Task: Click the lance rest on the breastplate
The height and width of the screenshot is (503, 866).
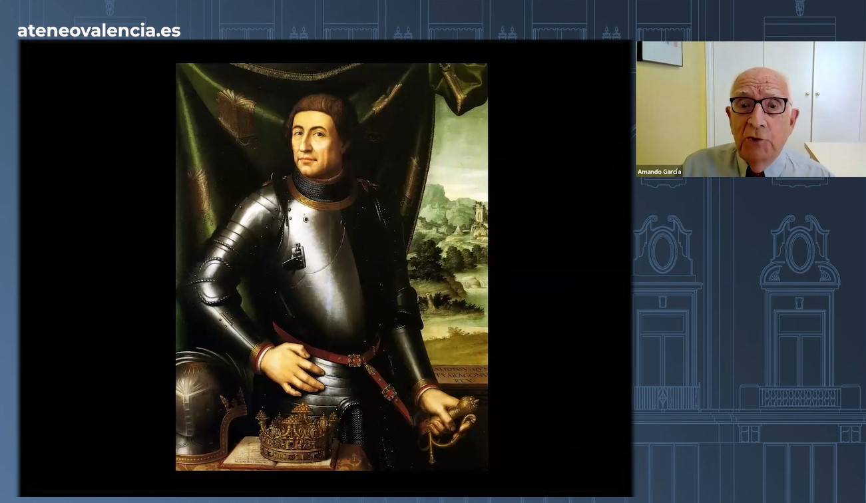Action: pos(294,257)
